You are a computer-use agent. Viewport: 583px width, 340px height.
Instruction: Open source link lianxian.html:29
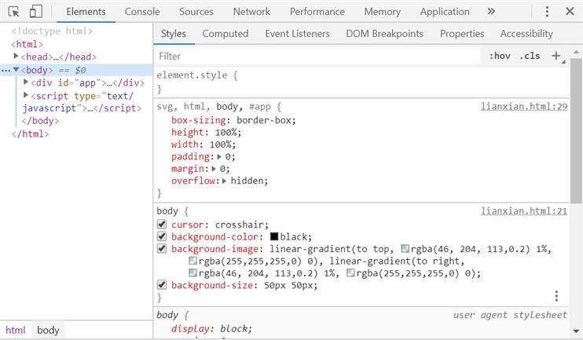click(x=523, y=106)
